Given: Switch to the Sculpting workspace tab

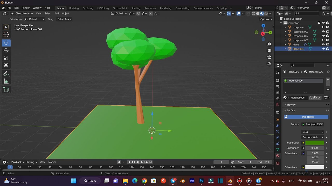Looking at the screenshot, I should point(88,8).
